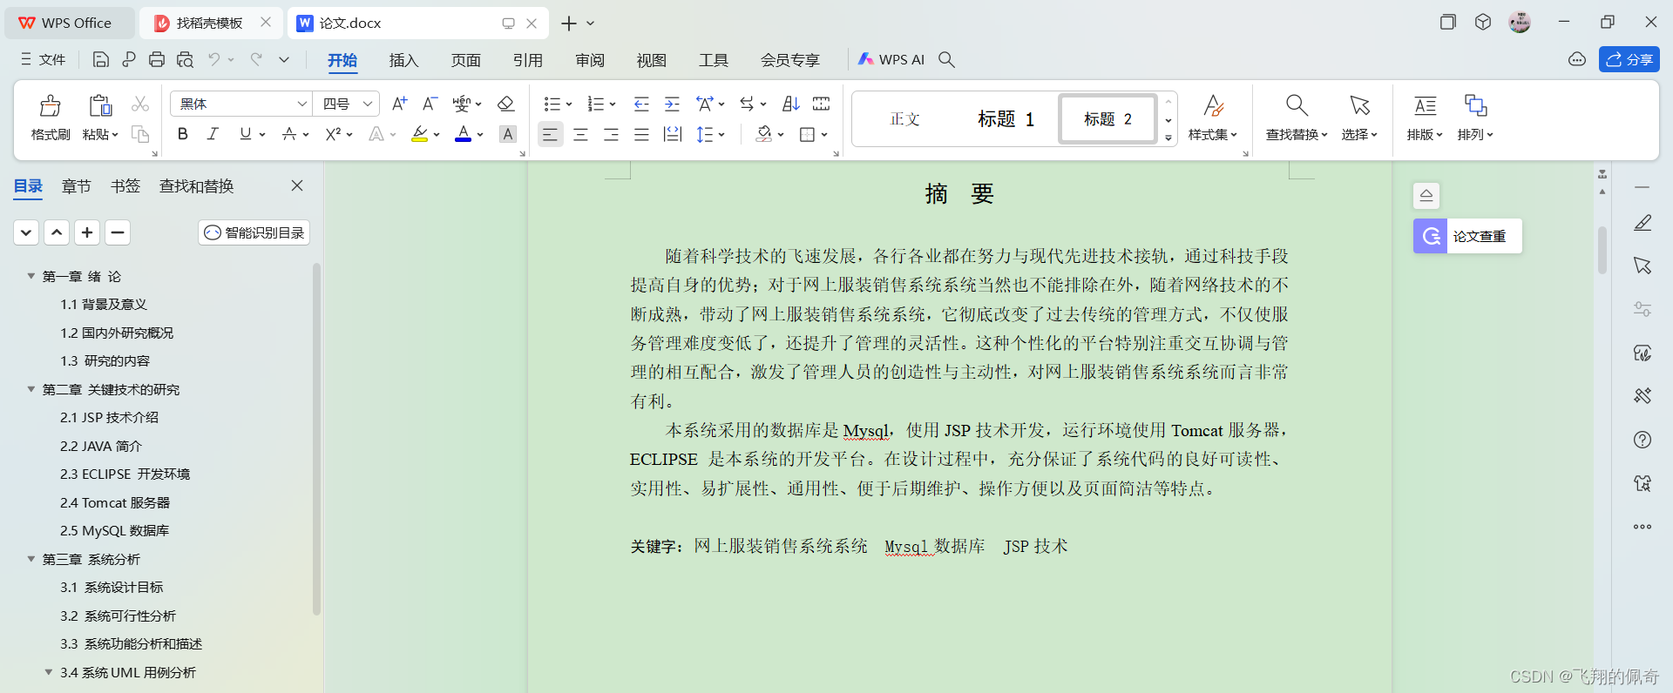Redo the last action
Image resolution: width=1673 pixels, height=693 pixels.
[256, 59]
